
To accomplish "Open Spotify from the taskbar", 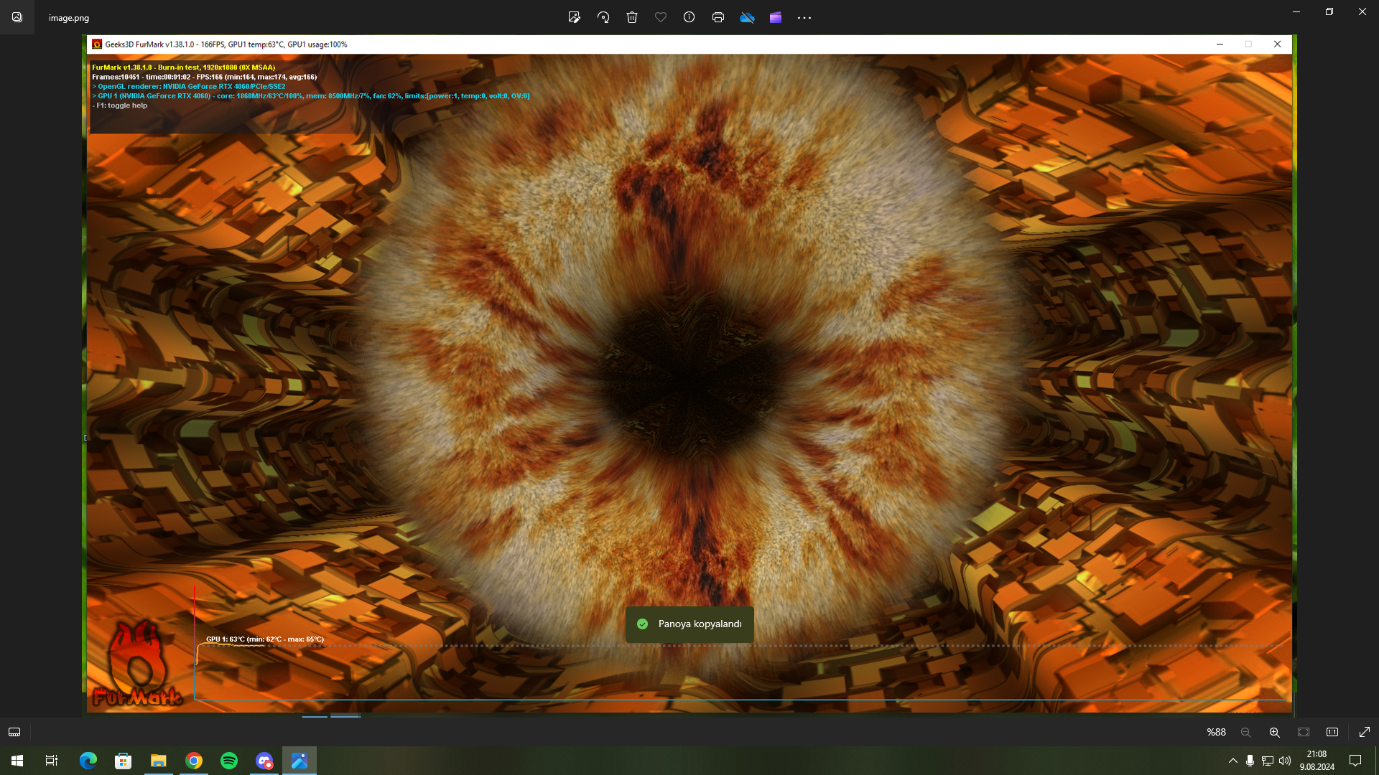I will (x=229, y=761).
